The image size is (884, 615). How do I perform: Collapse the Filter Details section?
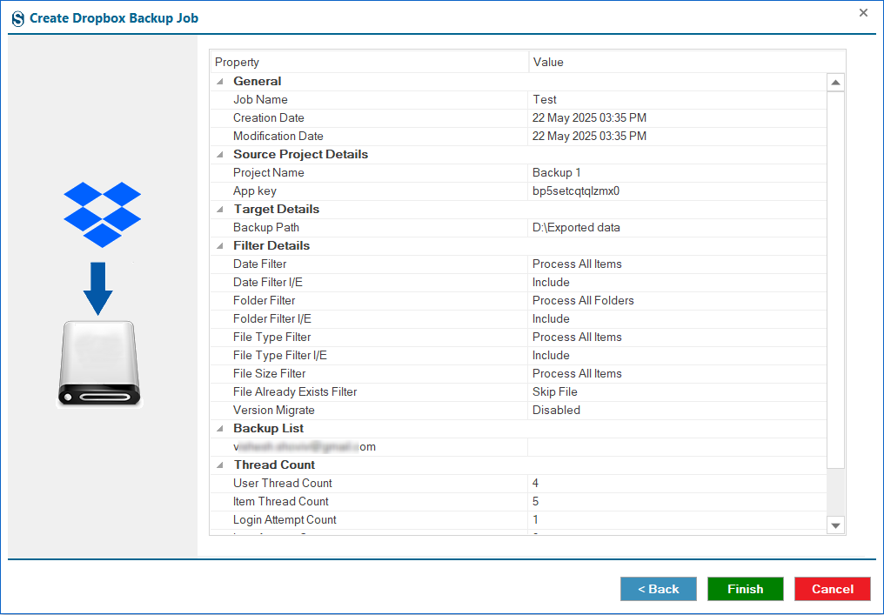220,246
